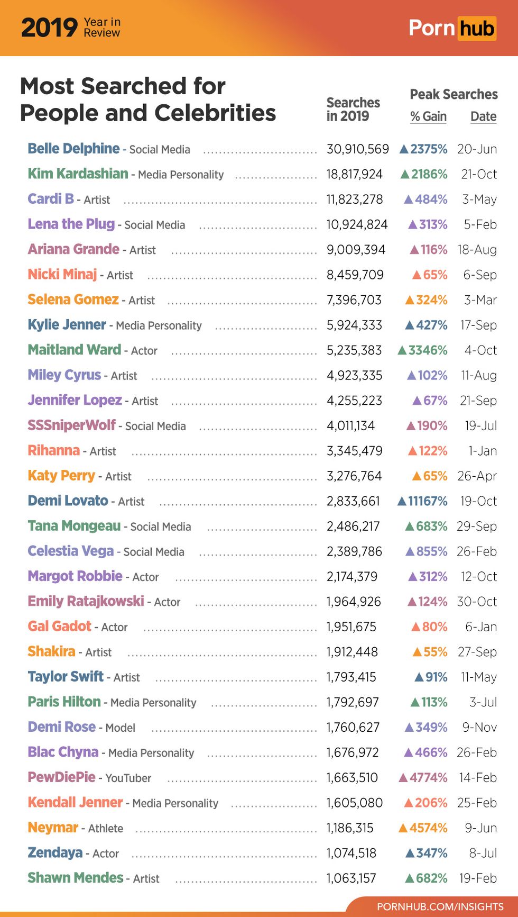Click the Searches in 2019 column header
The width and height of the screenshot is (518, 917).
click(353, 110)
